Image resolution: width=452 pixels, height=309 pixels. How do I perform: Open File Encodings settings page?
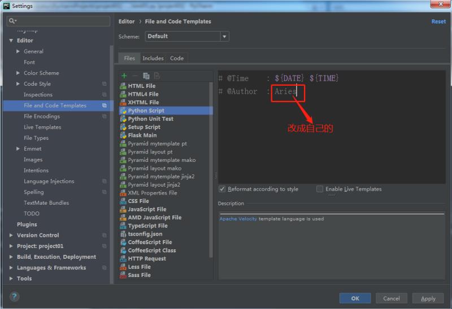point(42,116)
